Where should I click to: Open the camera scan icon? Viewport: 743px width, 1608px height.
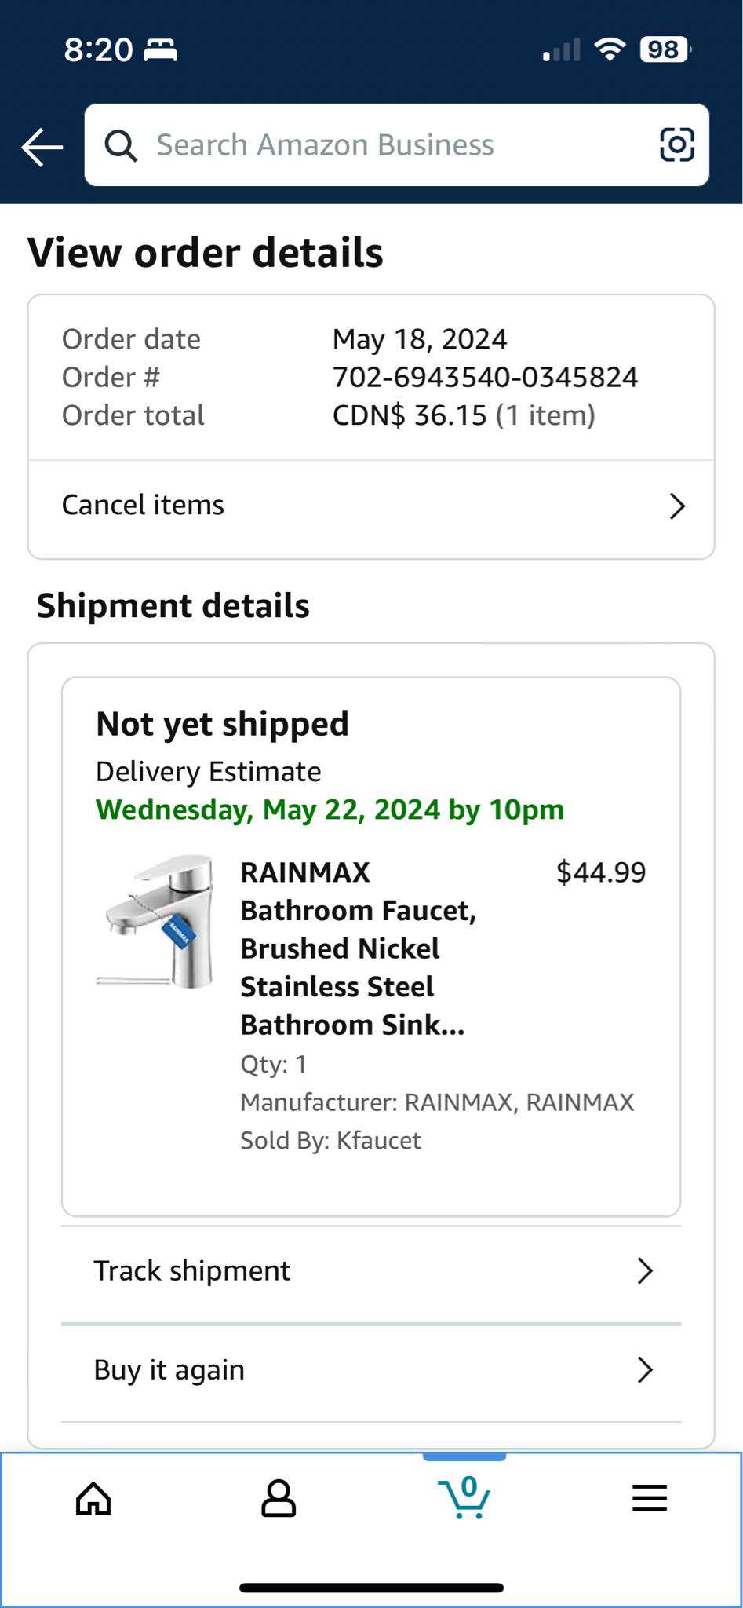click(676, 144)
